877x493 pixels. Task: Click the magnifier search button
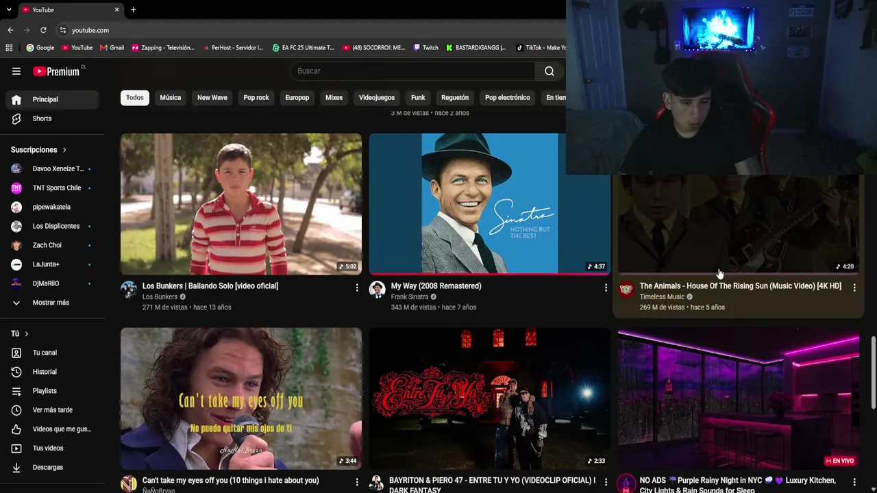[549, 71]
